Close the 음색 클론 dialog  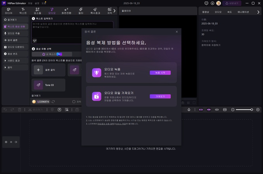pos(176,32)
